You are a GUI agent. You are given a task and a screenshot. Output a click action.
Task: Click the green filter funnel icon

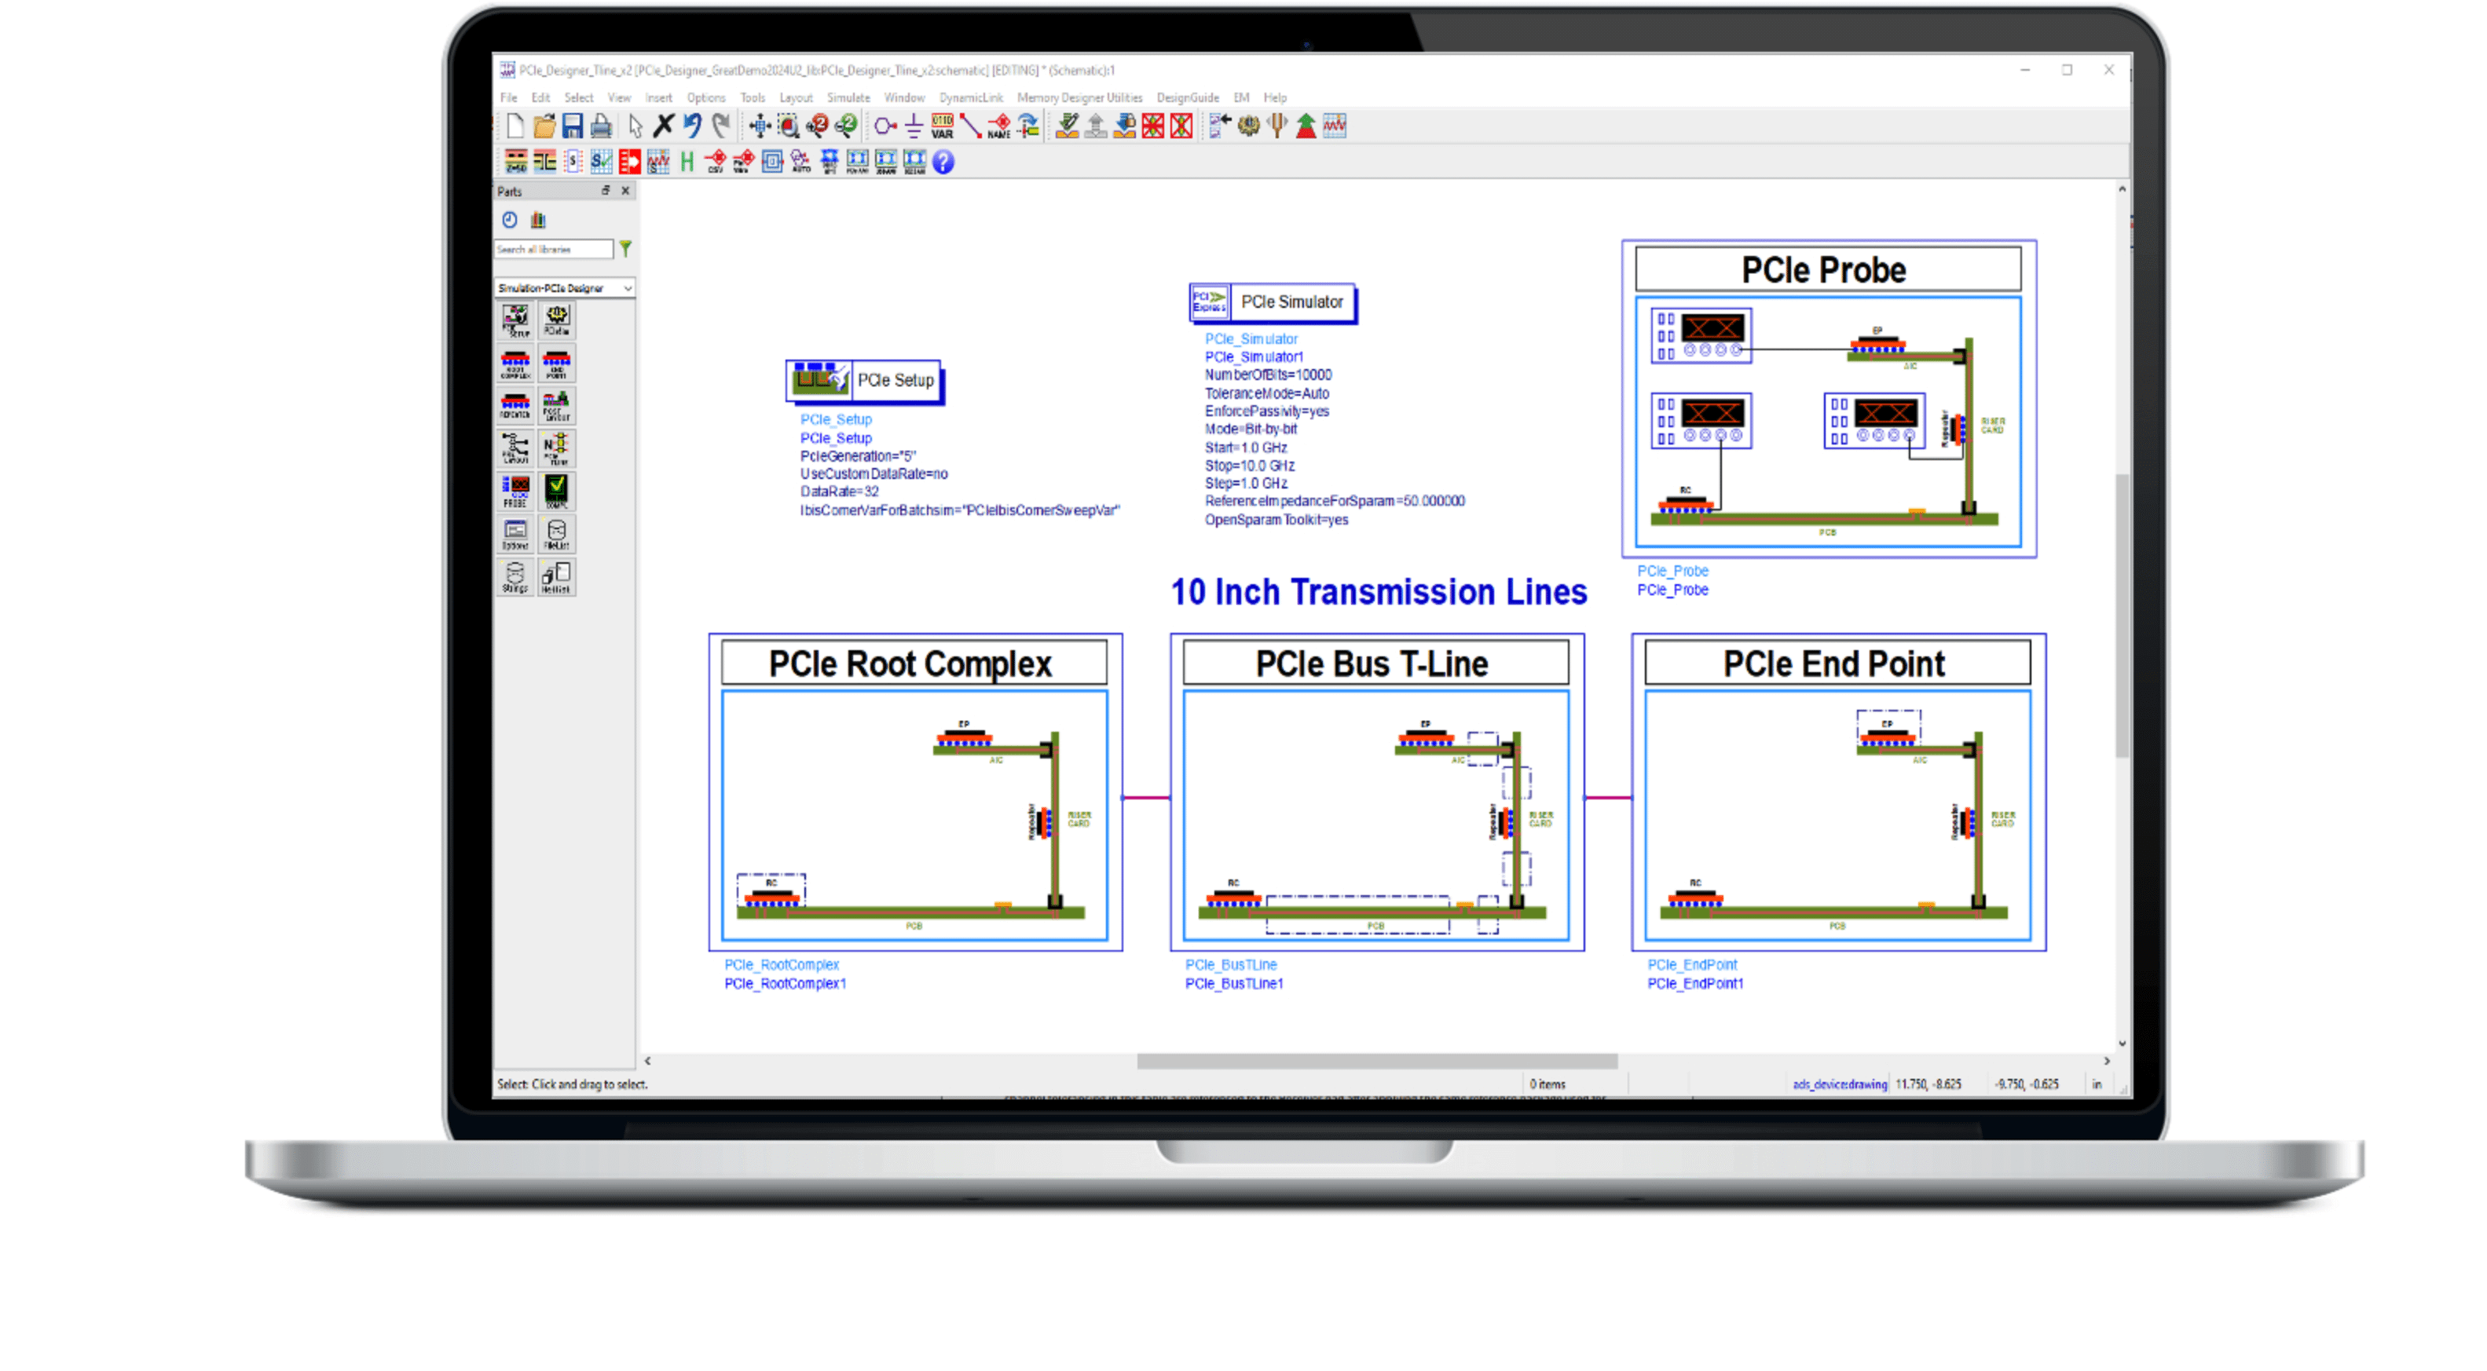pos(625,249)
